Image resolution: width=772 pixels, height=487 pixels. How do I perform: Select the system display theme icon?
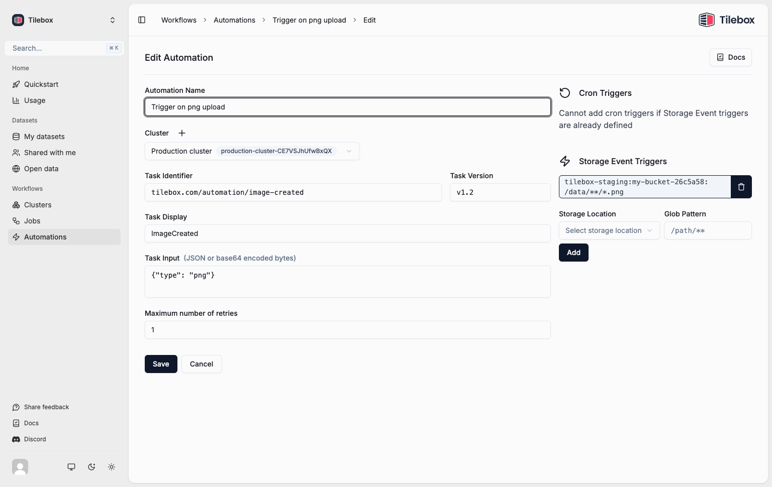point(71,466)
